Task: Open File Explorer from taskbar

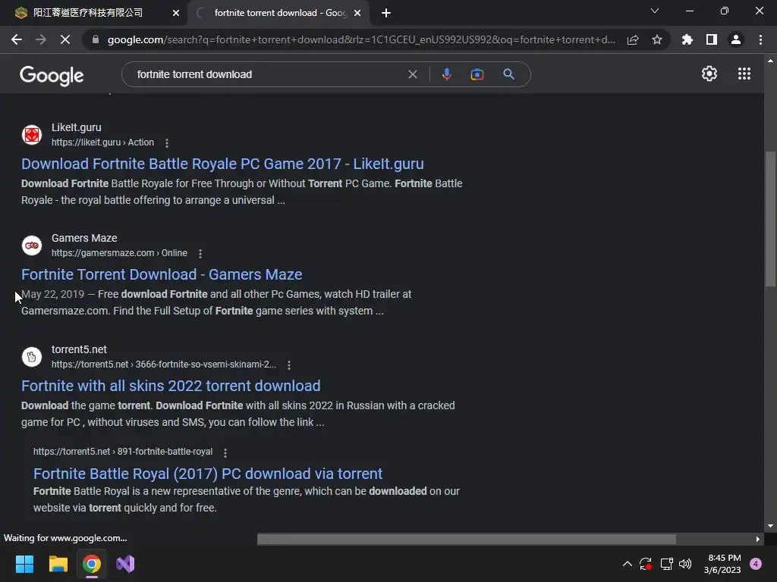Action: click(x=58, y=564)
